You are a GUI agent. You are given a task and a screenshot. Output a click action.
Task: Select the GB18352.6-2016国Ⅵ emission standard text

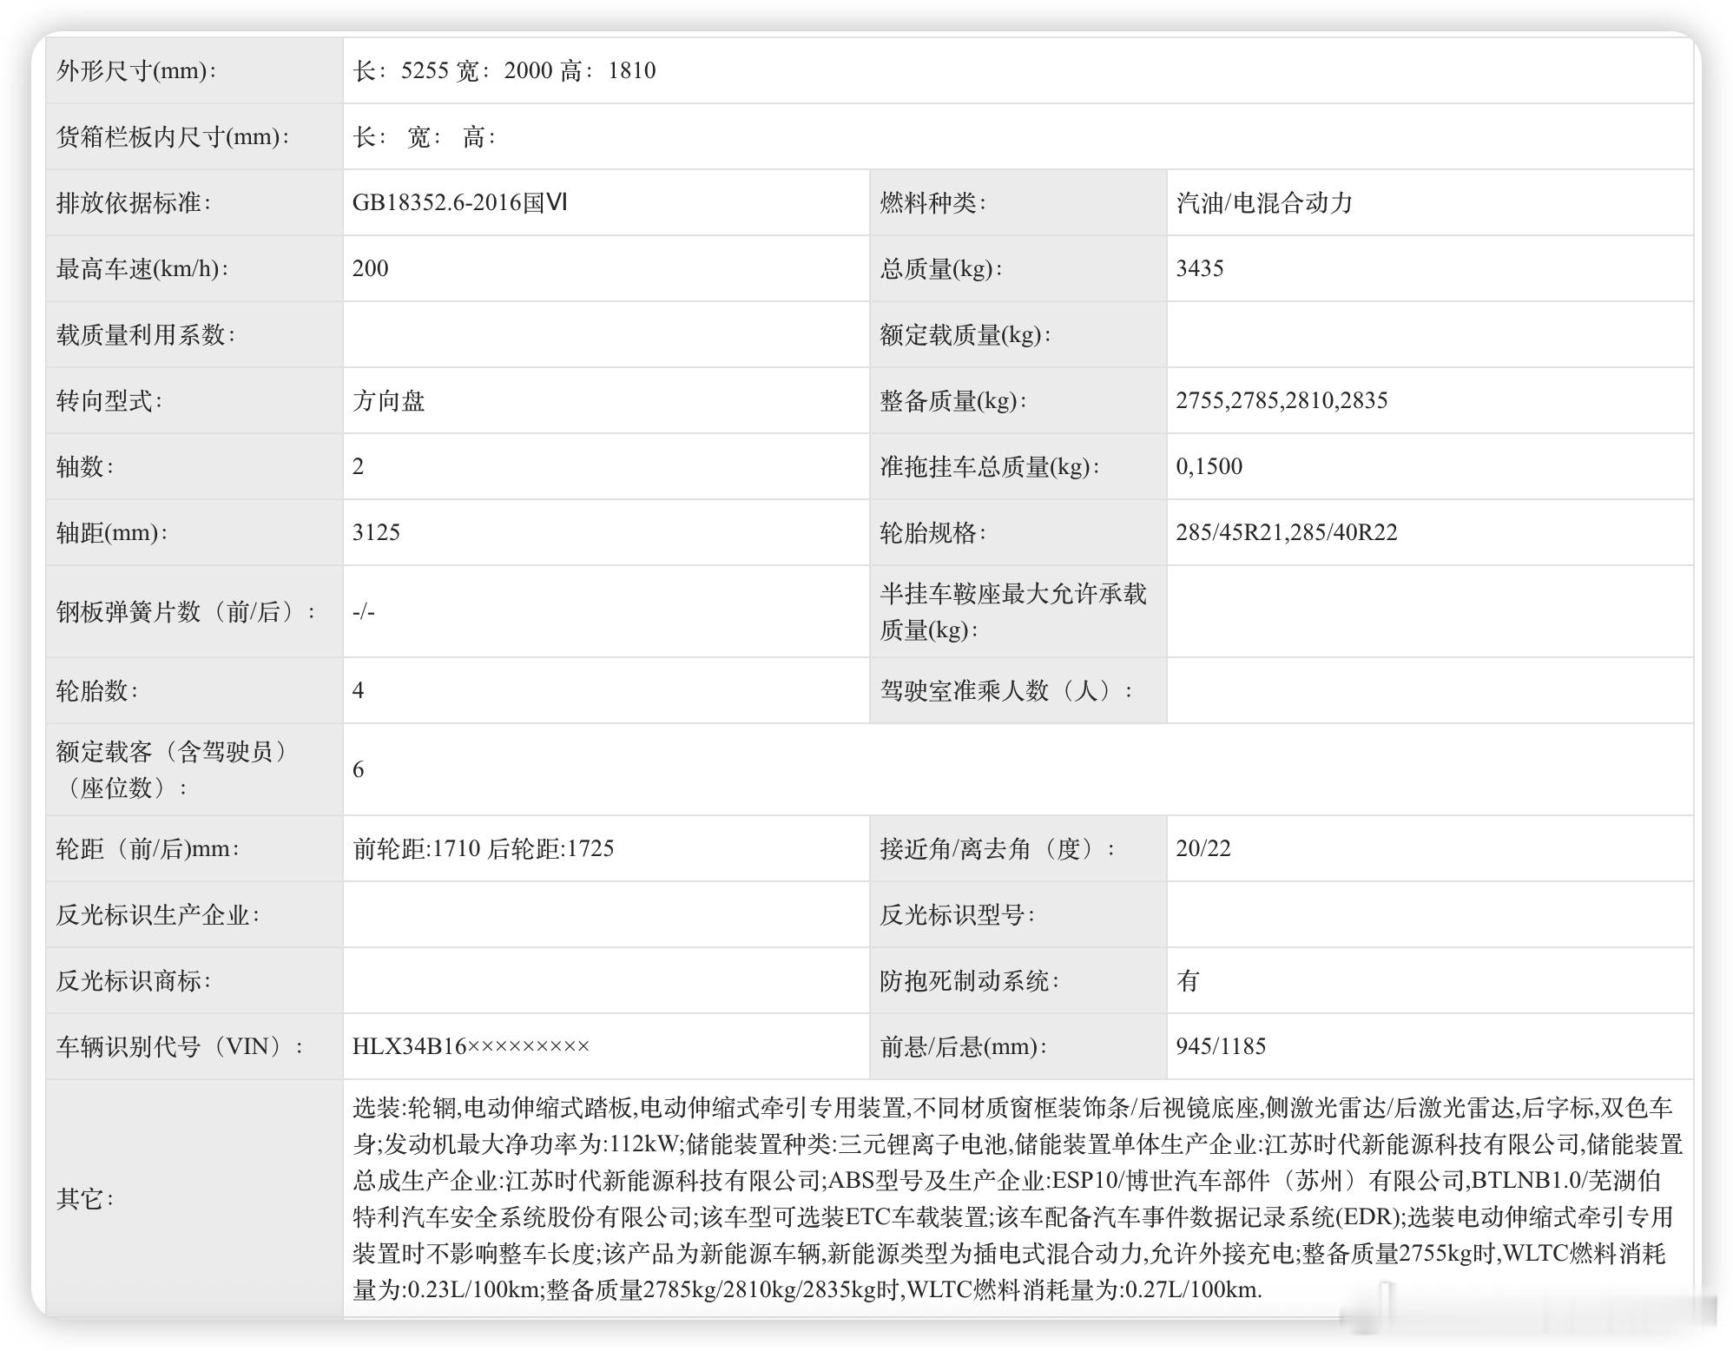(x=459, y=203)
